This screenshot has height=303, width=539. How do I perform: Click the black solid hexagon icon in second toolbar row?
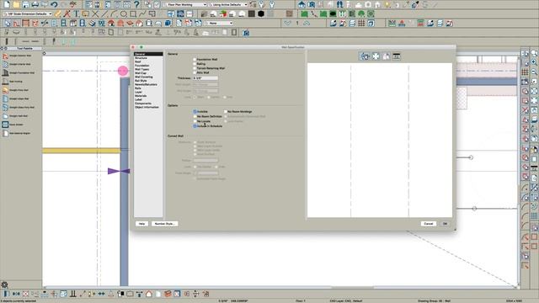[261, 14]
